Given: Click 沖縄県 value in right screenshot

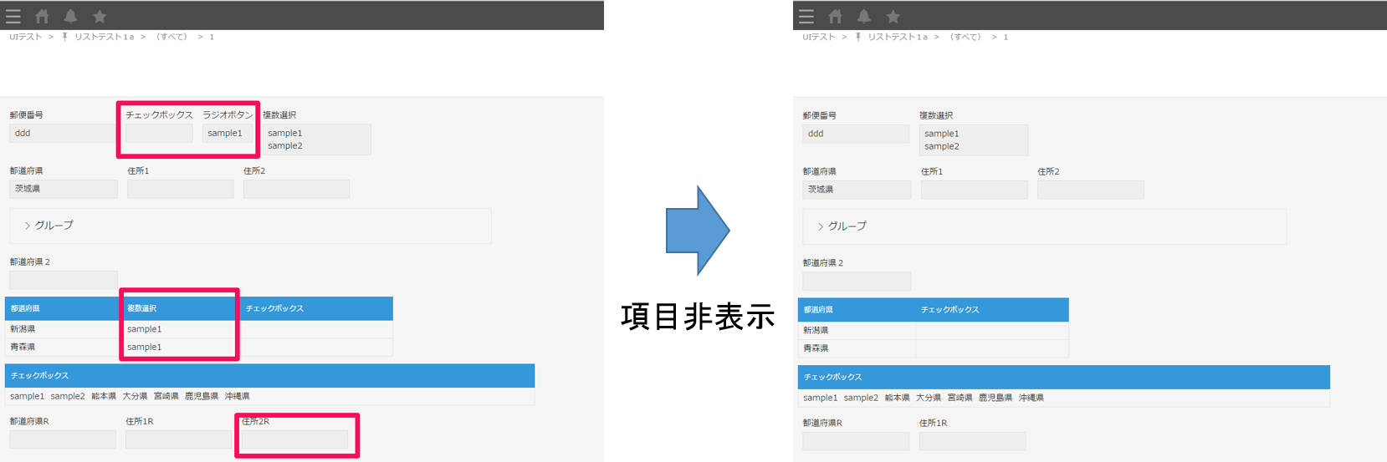Looking at the screenshot, I should pyautogui.click(x=1031, y=398).
